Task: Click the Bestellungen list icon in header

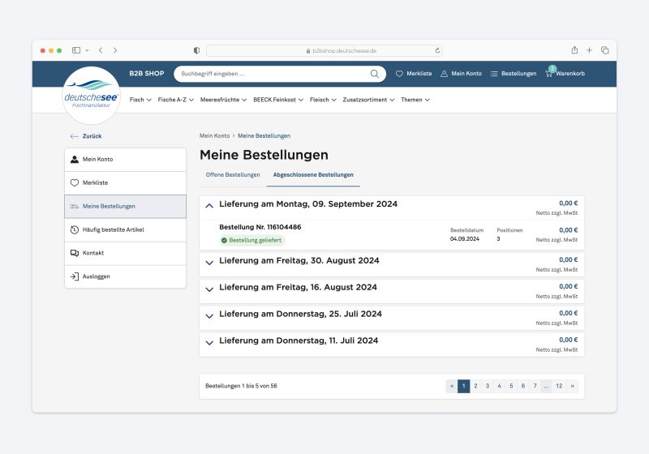Action: click(x=494, y=74)
